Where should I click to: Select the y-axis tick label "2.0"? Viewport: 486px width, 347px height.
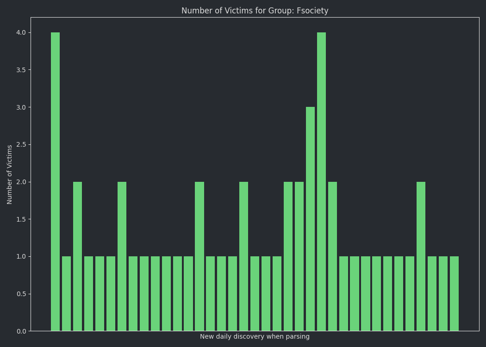click(21, 182)
